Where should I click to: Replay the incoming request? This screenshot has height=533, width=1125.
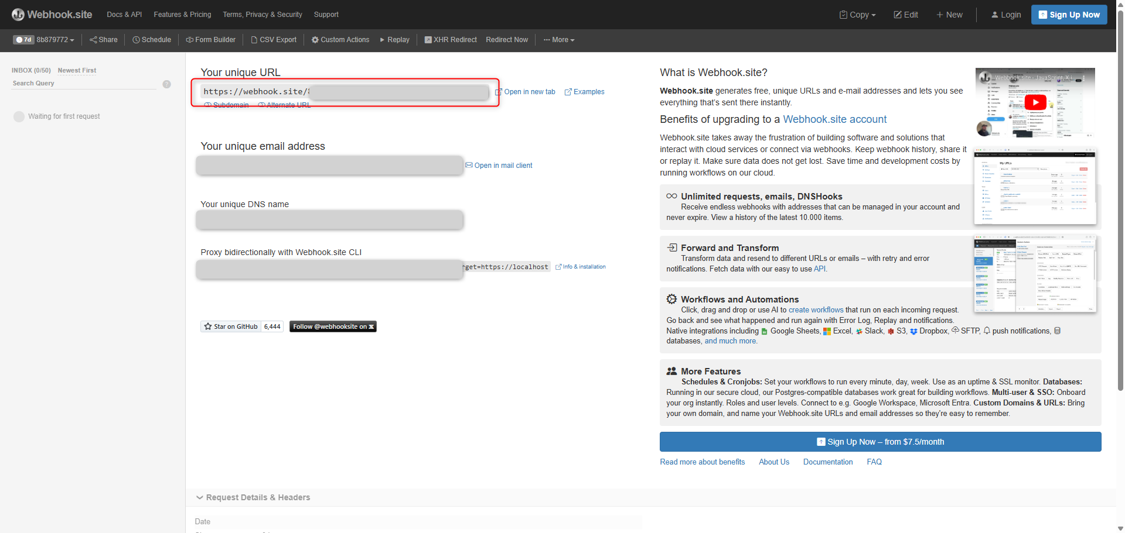(x=394, y=40)
